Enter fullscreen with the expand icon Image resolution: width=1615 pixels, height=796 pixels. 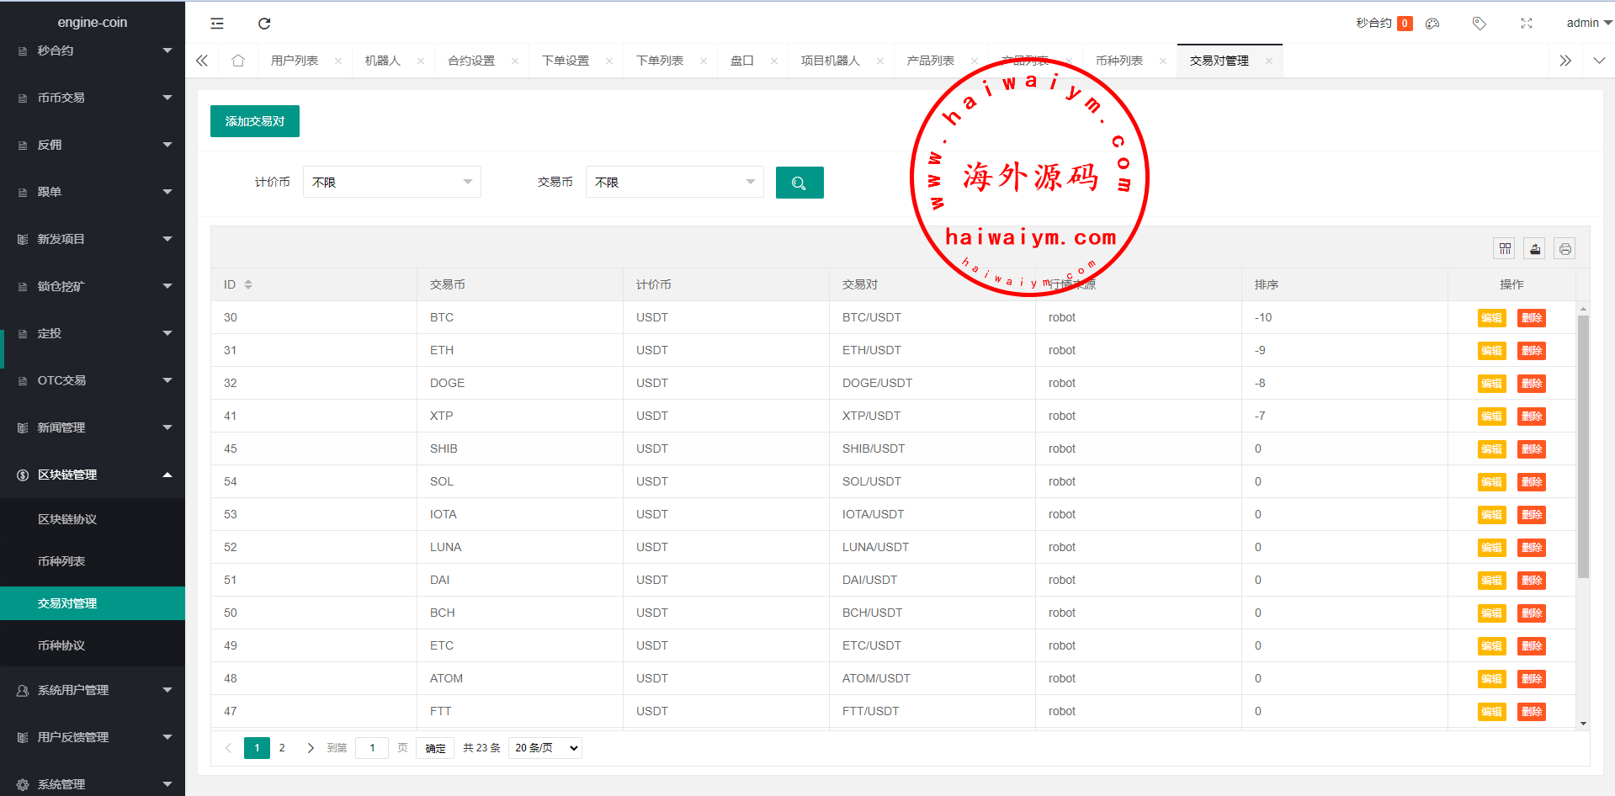1527,24
